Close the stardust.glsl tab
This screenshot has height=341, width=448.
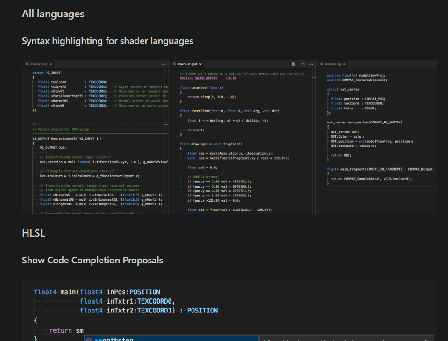coord(200,65)
